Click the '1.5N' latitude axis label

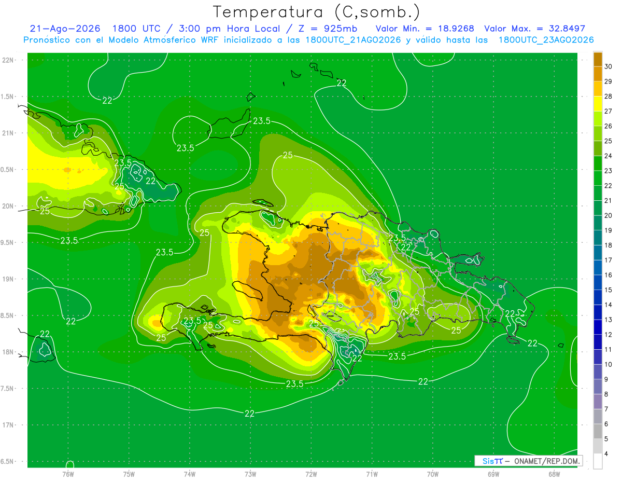(8, 97)
